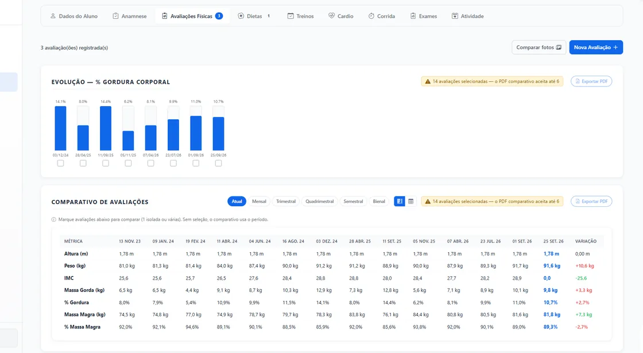Switch to table grid view icon
643x353 pixels.
(410, 202)
